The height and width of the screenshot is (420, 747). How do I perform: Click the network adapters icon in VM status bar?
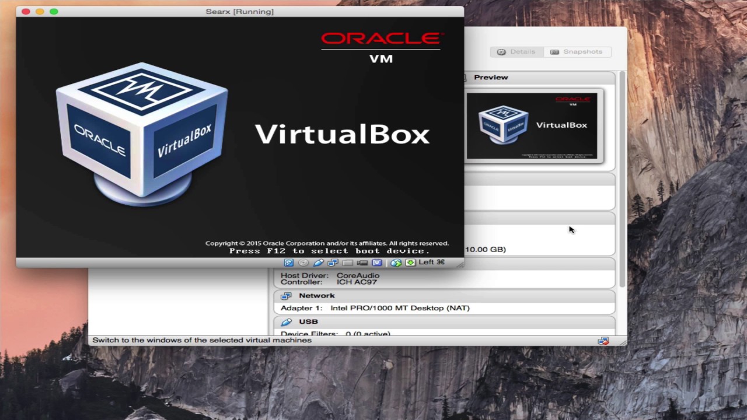pos(333,263)
